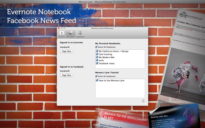Screen dimensions: 205x128
Task: Click the Memory Lane Tutorial heading
Action: click(107, 73)
